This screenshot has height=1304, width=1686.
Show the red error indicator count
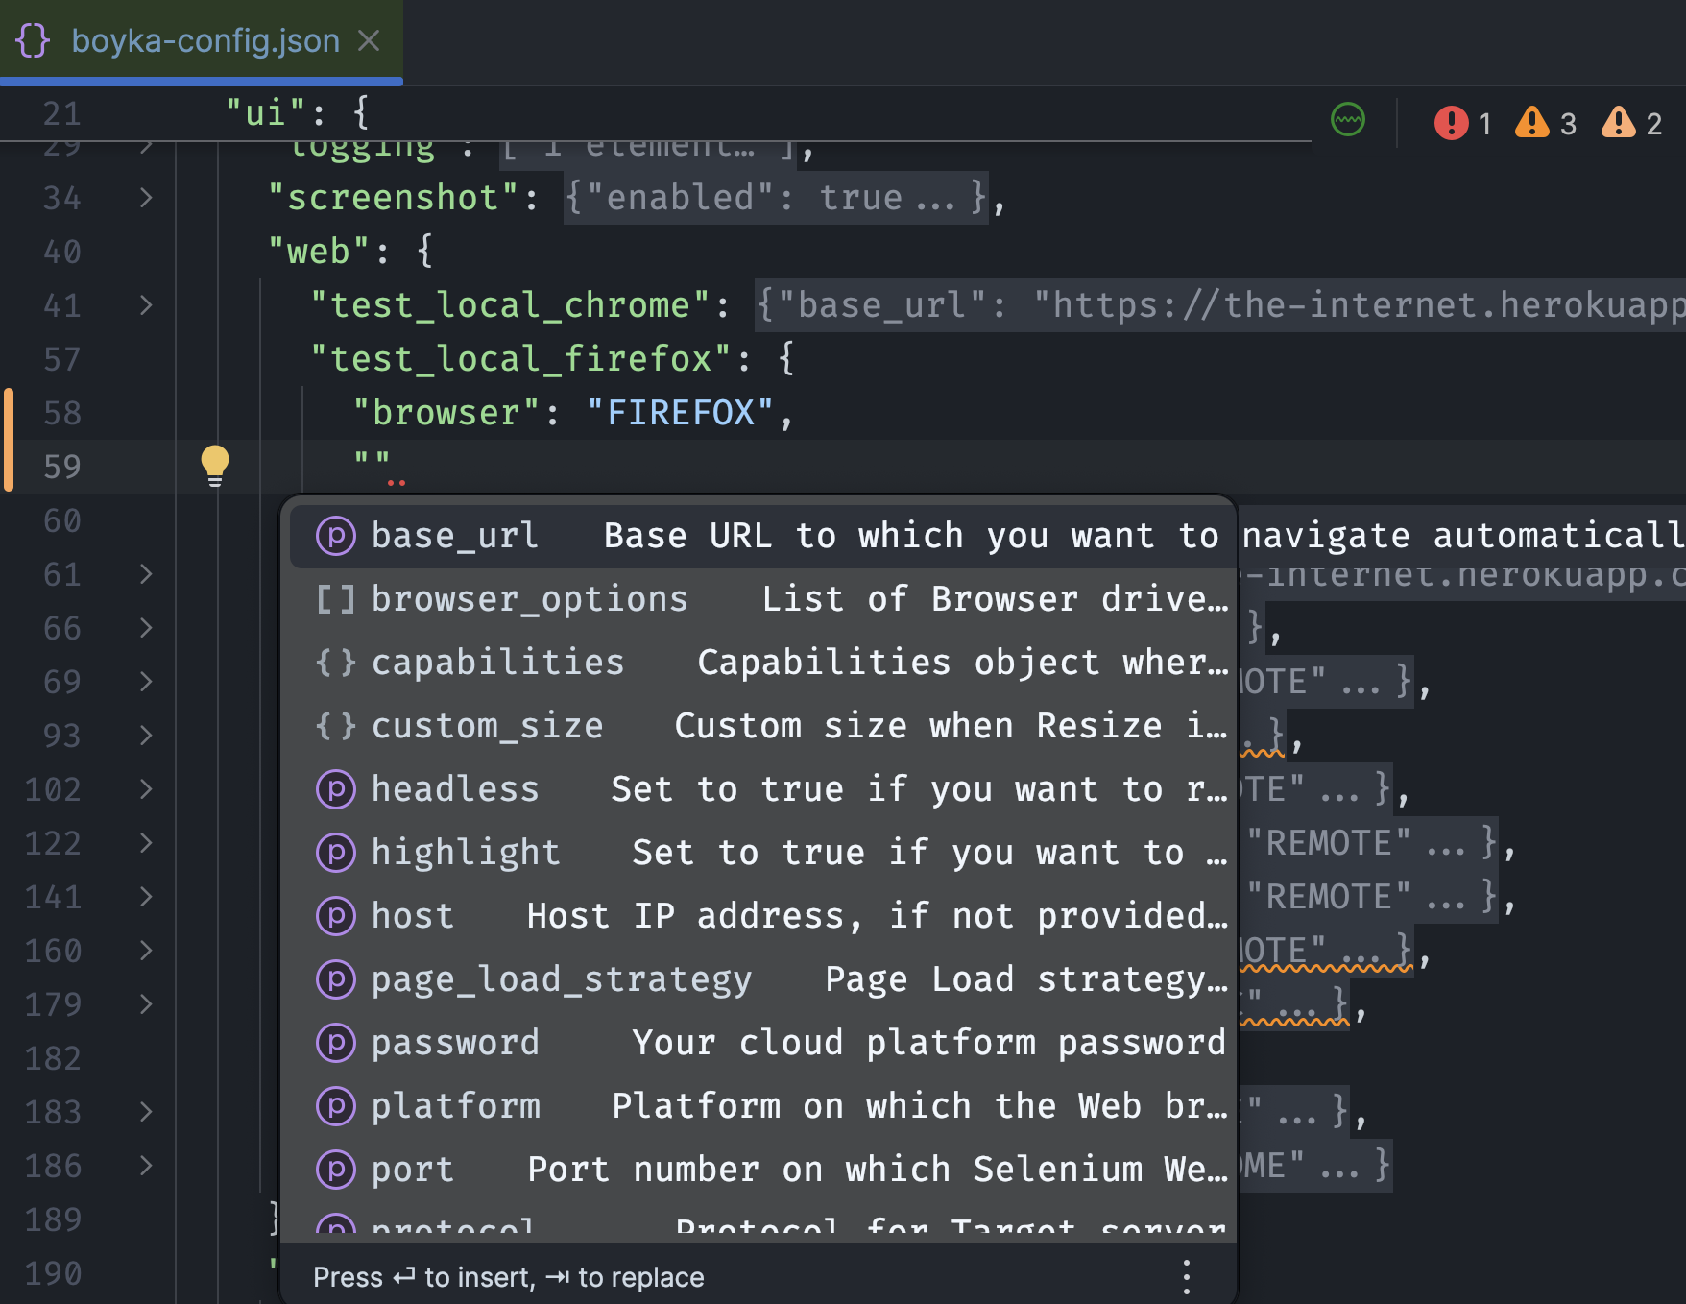pos(1463,123)
